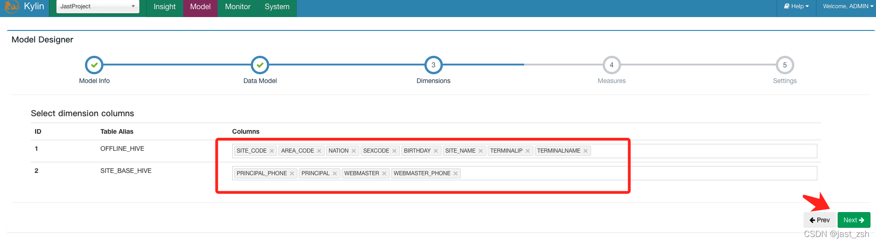Viewport: 876px width, 243px height.
Task: Switch to the Model tab
Action: 200,7
